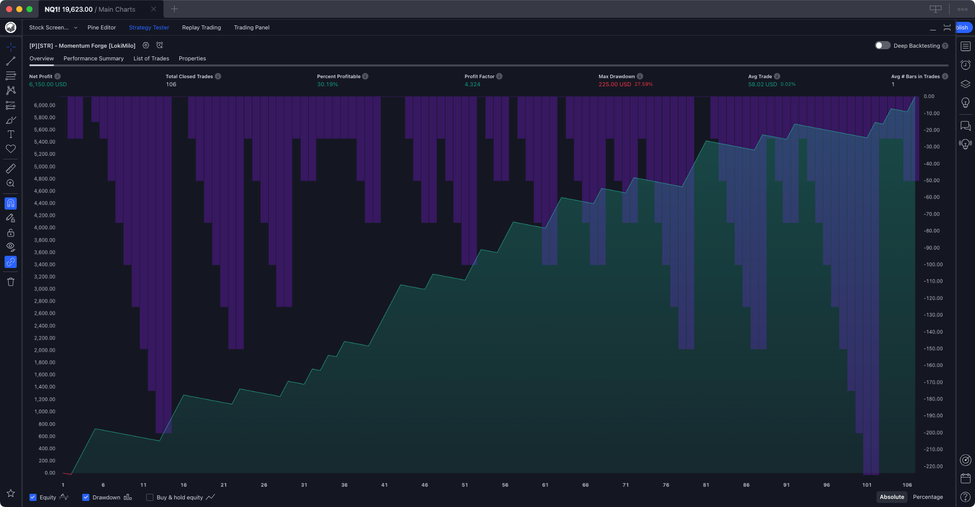Screen dimensions: 975x507
Task: Click the trash remove objects icon
Action: point(11,282)
